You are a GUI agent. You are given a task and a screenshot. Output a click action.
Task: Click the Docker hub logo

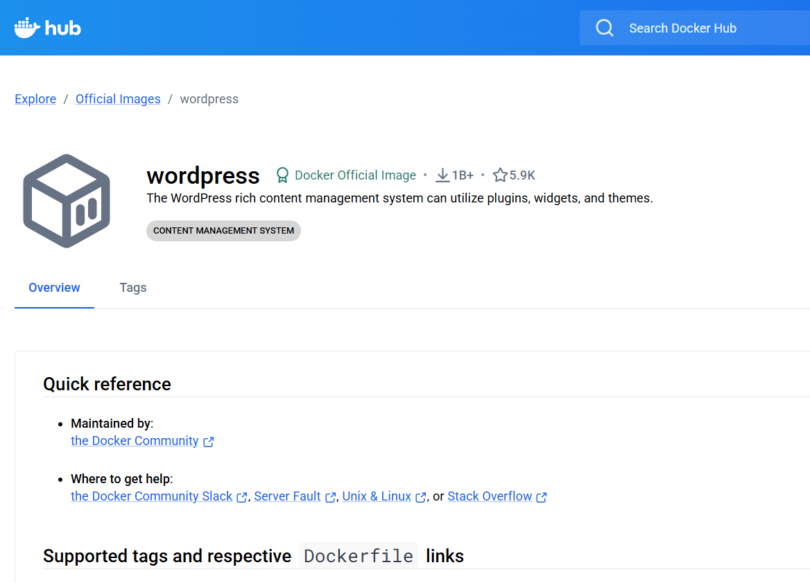coord(48,28)
